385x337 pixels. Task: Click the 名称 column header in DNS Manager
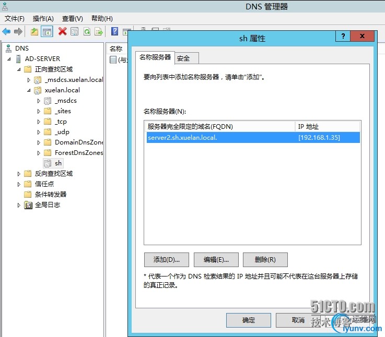click(x=116, y=49)
